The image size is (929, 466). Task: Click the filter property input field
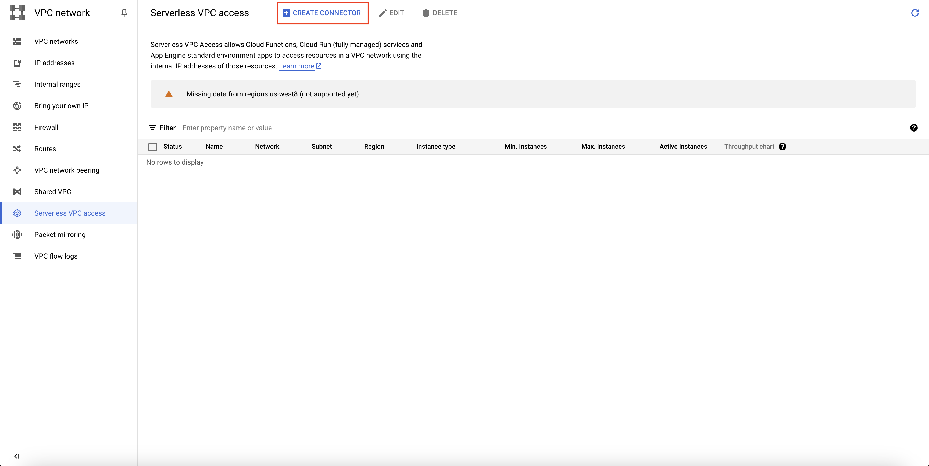click(x=541, y=128)
